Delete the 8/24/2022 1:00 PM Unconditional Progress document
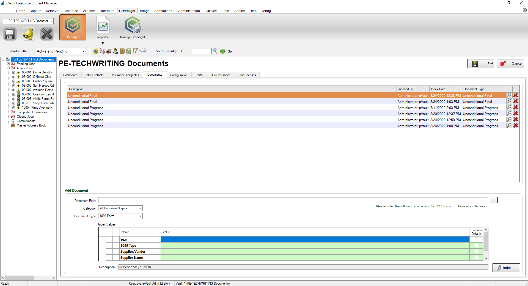528x286 pixels. 516,125
